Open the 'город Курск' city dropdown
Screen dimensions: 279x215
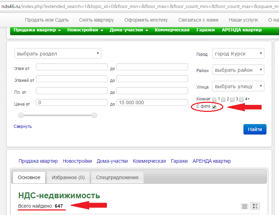point(238,53)
